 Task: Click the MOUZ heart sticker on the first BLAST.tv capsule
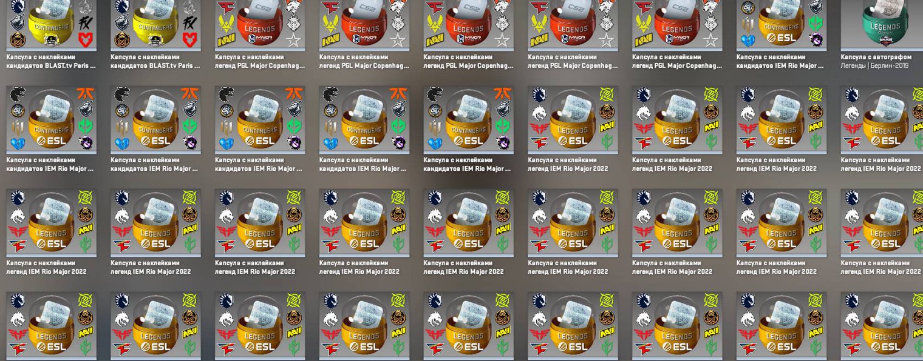[85, 40]
